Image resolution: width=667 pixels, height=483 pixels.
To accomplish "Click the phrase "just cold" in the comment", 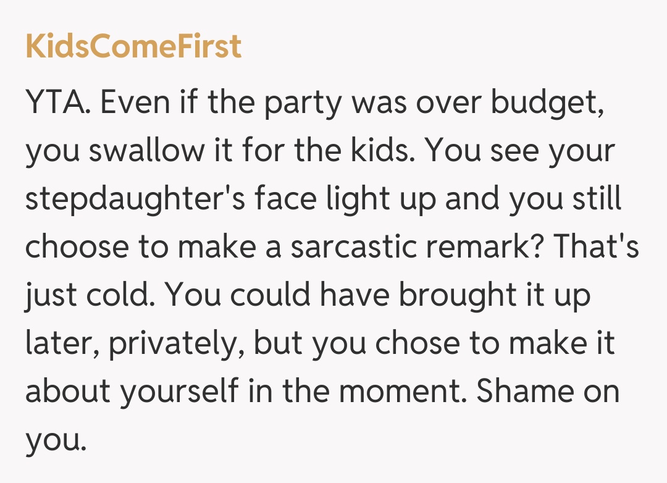I will [84, 296].
